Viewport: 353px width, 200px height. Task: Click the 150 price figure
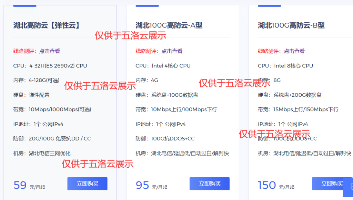pyautogui.click(x=266, y=185)
